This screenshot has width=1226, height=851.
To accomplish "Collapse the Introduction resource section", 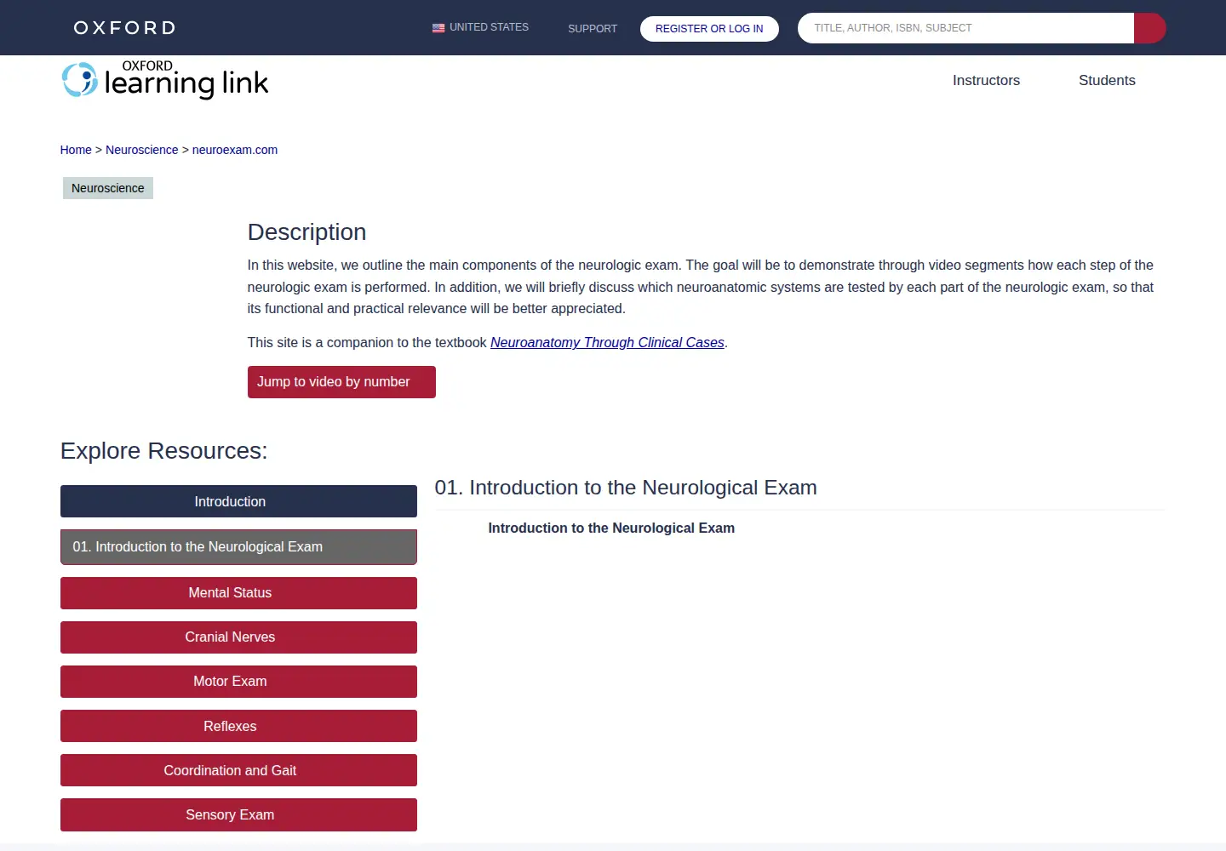I will tap(238, 501).
